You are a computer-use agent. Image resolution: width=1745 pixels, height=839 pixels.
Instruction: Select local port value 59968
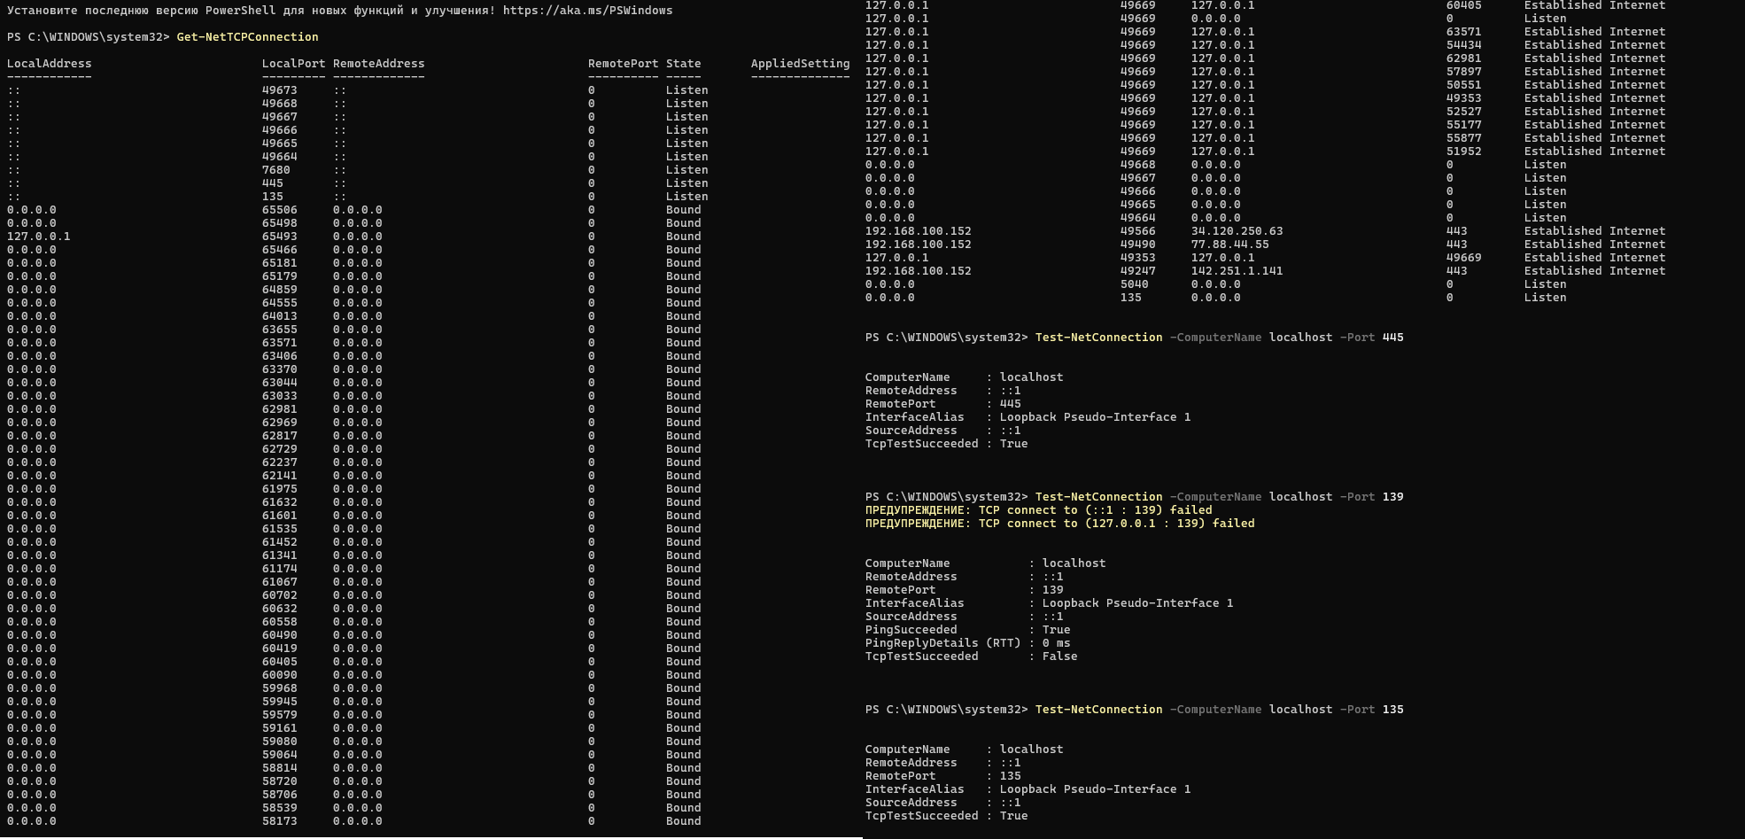(280, 688)
